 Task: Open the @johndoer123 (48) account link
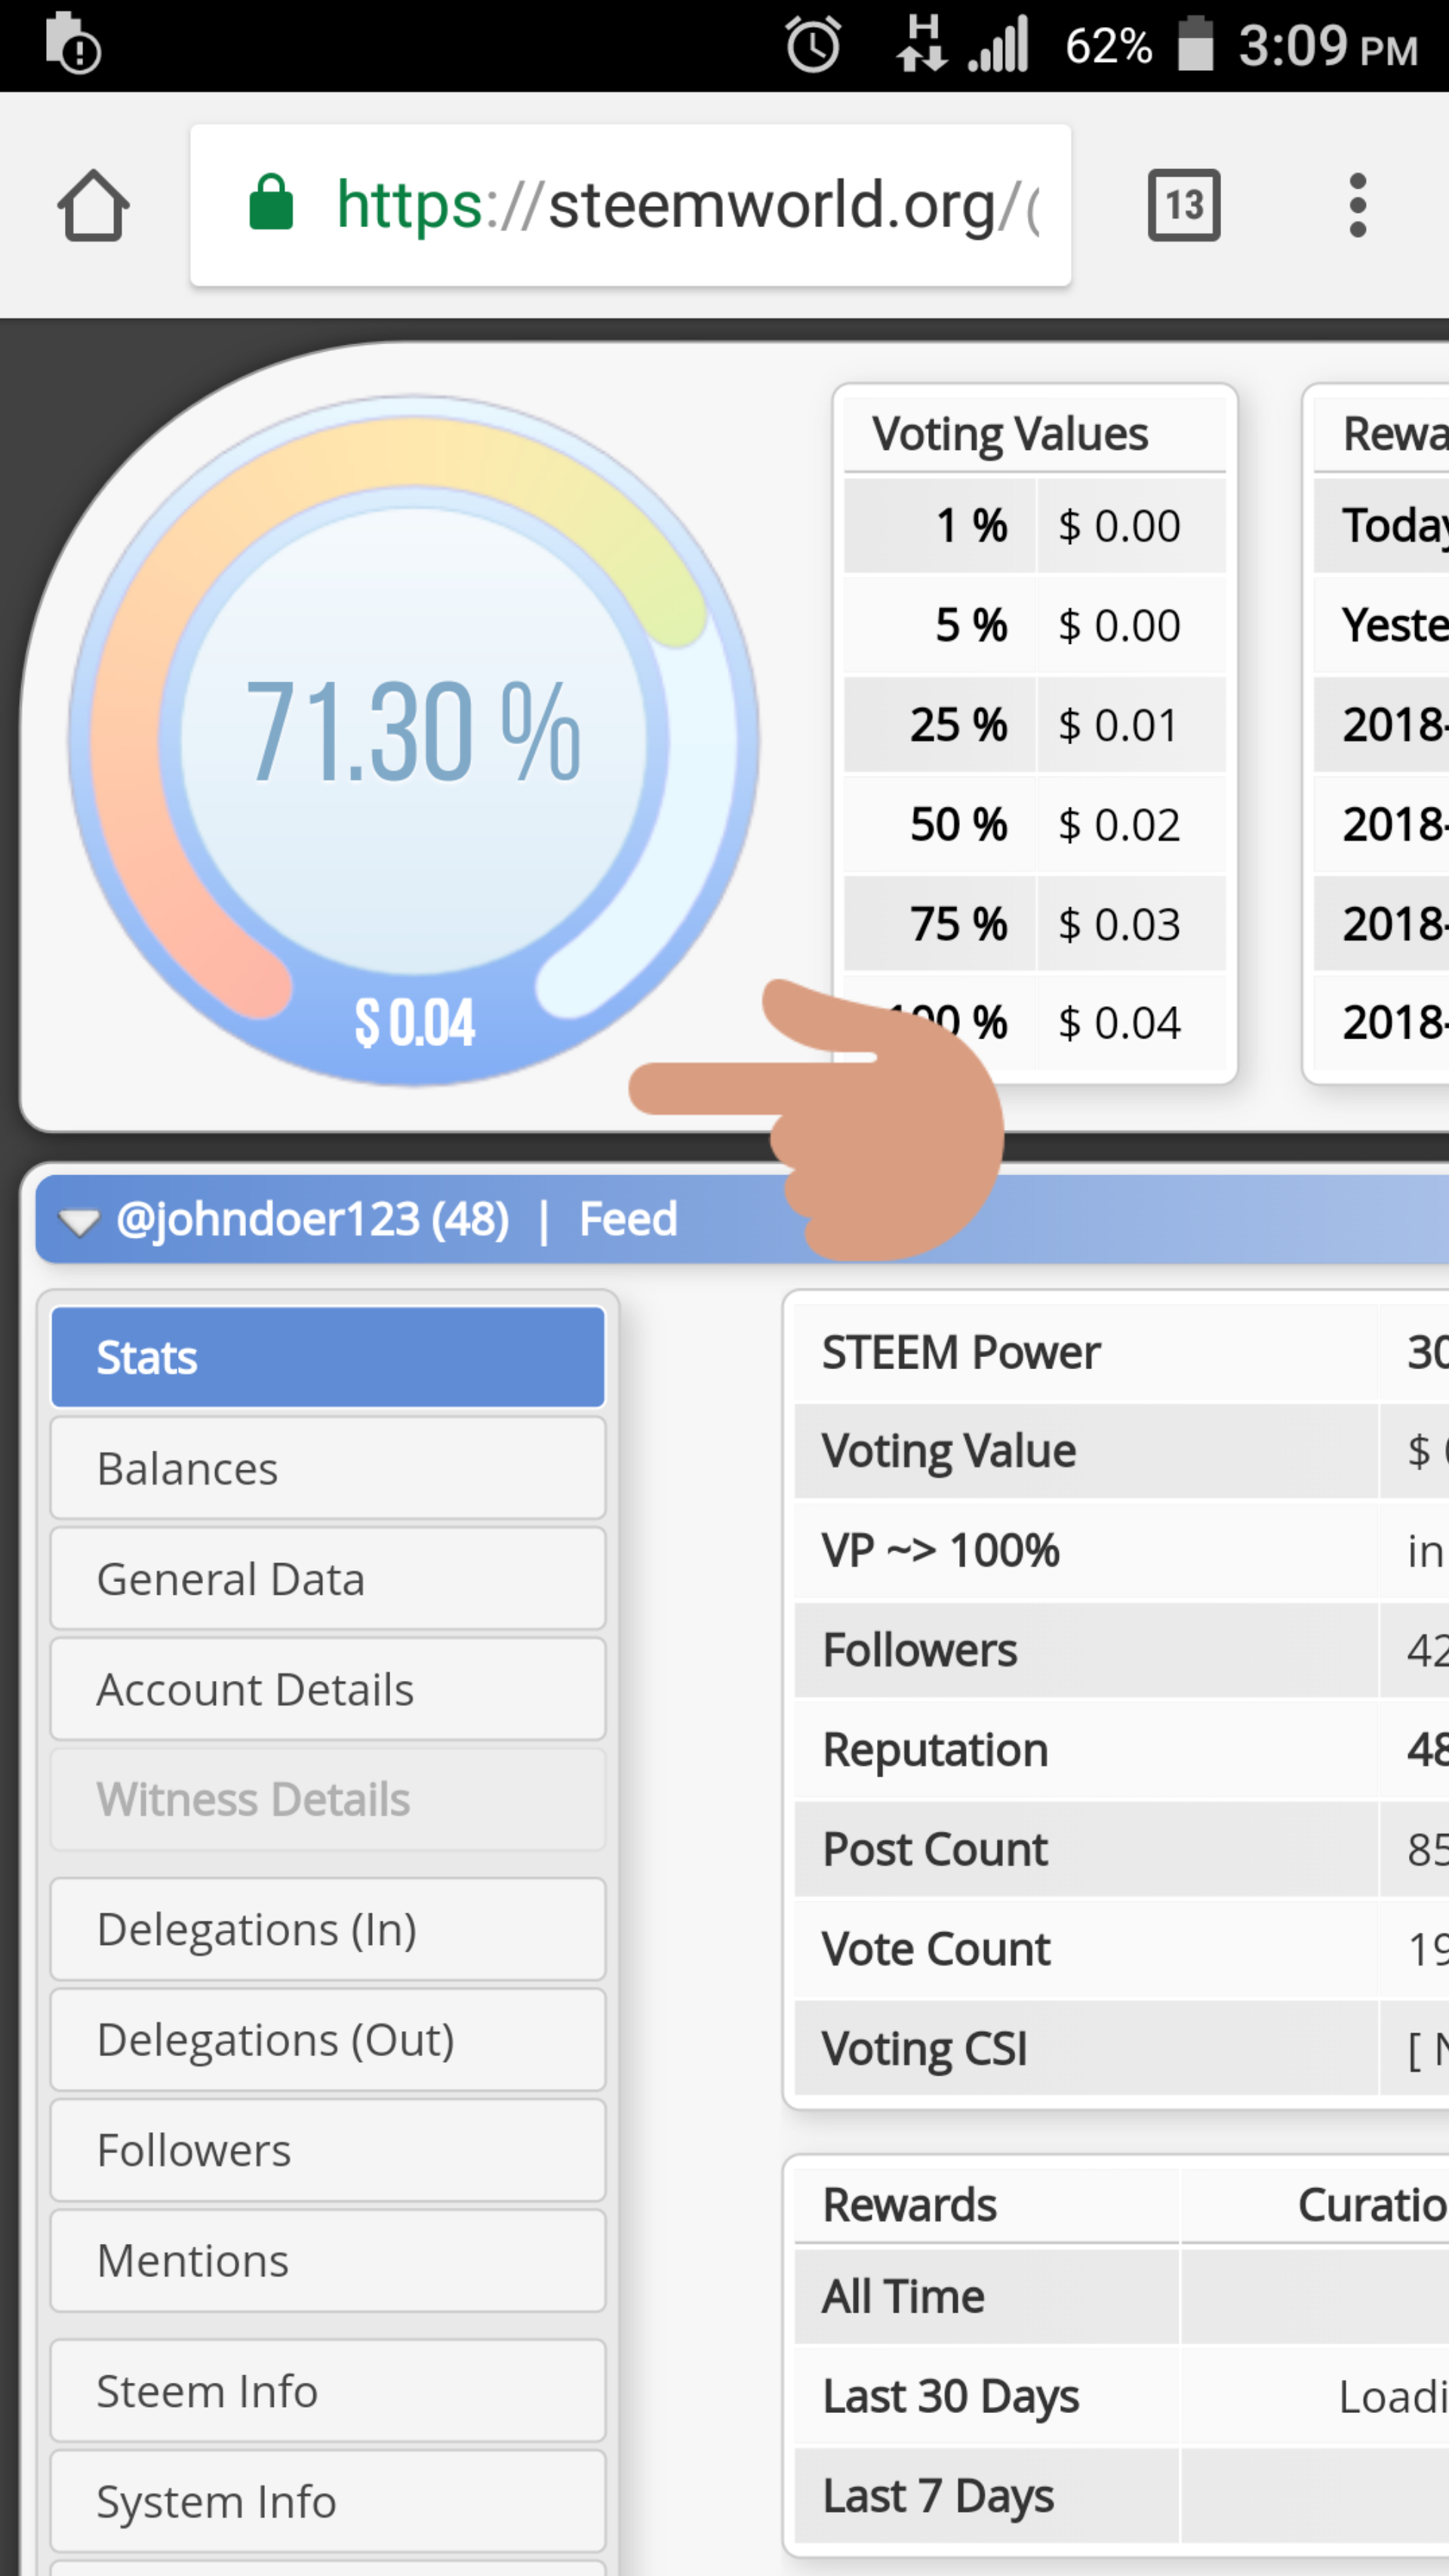[x=313, y=1219]
